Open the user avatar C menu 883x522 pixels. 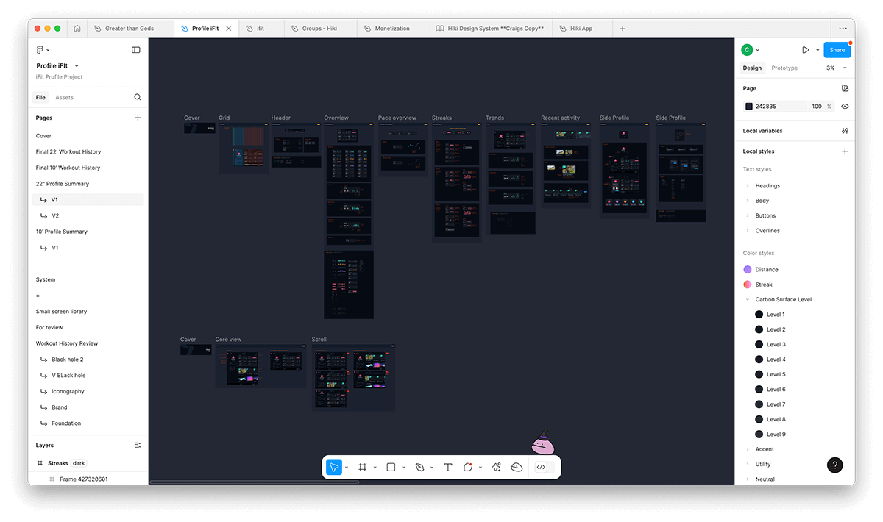[x=747, y=50]
